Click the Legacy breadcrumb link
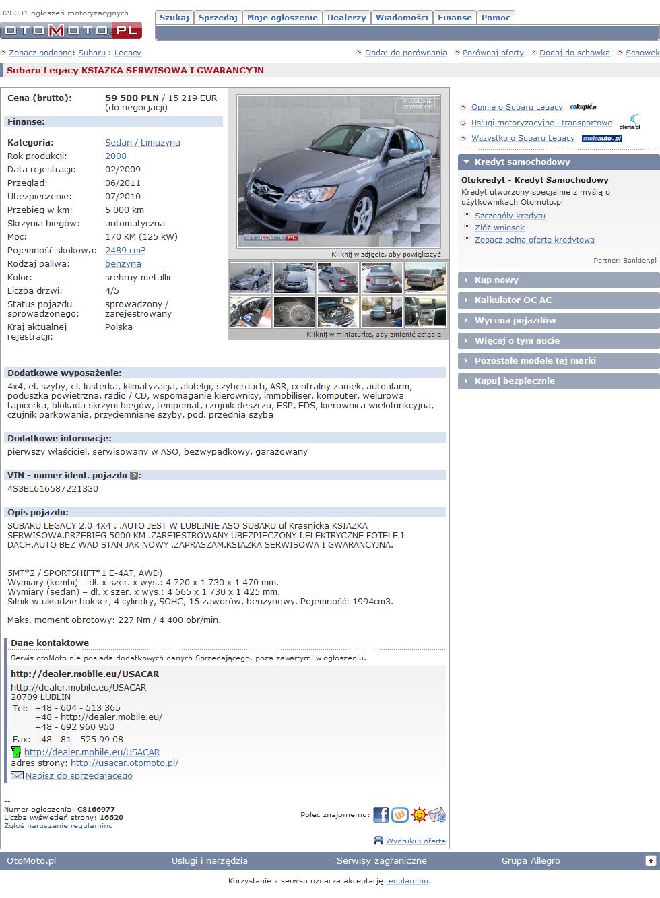 coord(128,53)
